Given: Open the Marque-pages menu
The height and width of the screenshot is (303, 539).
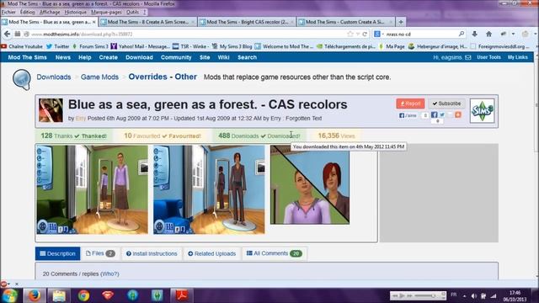Looking at the screenshot, I should coord(106,12).
